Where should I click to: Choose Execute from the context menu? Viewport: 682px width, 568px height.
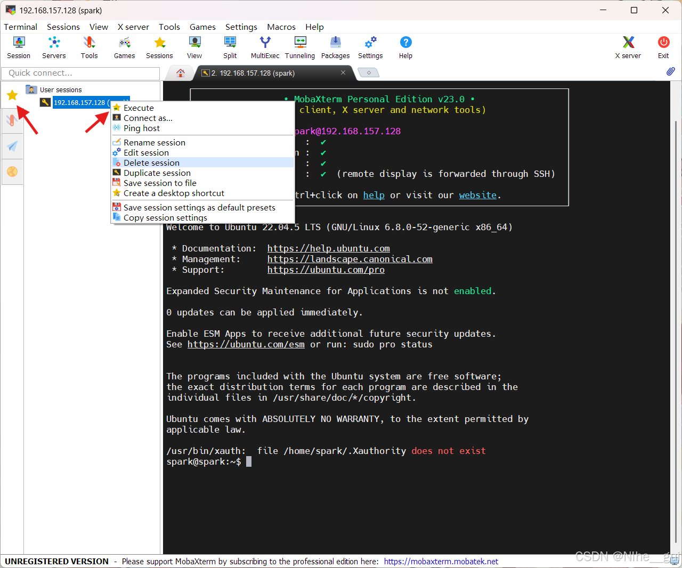point(202,108)
